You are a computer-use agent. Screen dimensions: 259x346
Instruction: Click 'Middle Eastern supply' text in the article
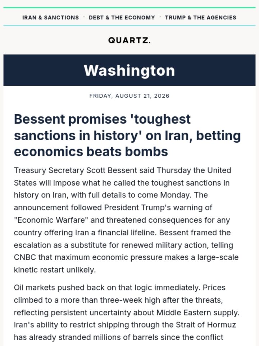click(198, 312)
